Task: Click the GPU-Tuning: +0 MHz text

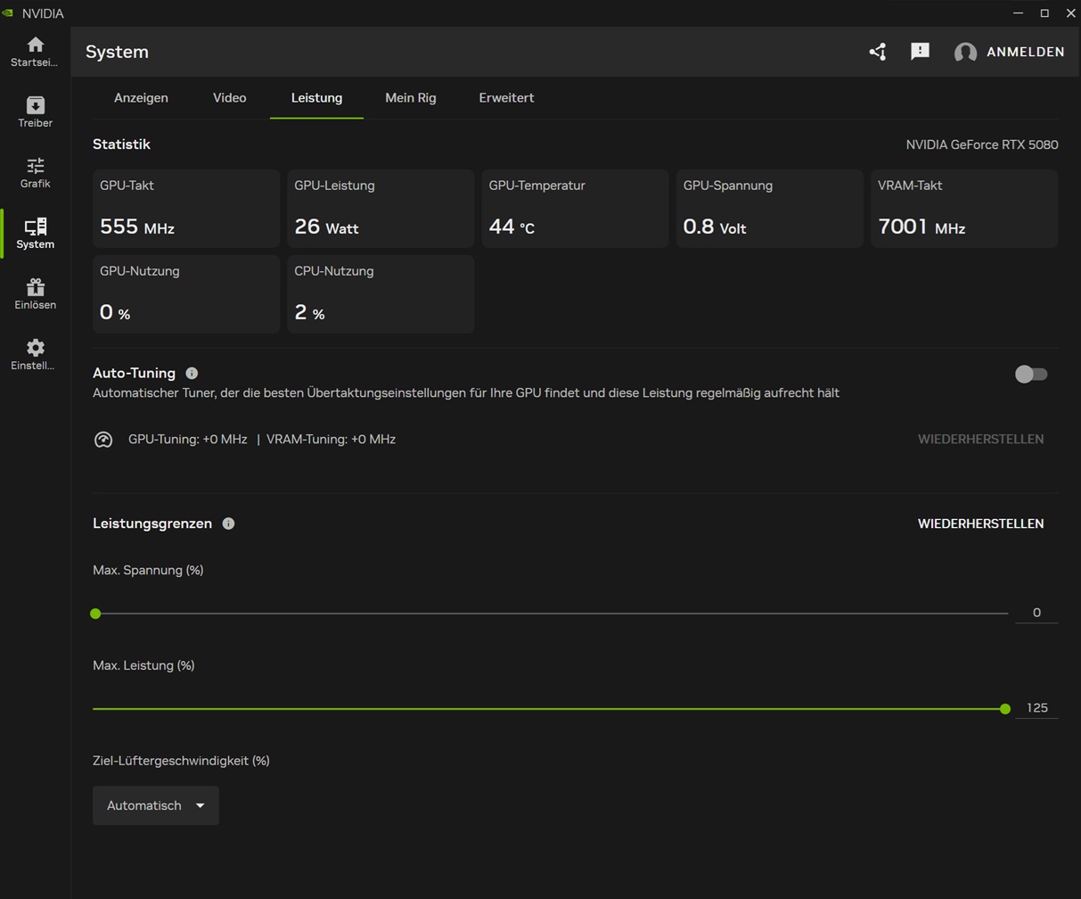Action: tap(188, 440)
